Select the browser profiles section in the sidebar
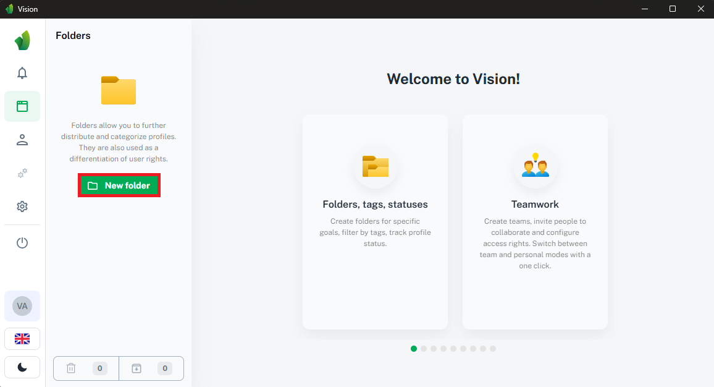 tap(22, 106)
